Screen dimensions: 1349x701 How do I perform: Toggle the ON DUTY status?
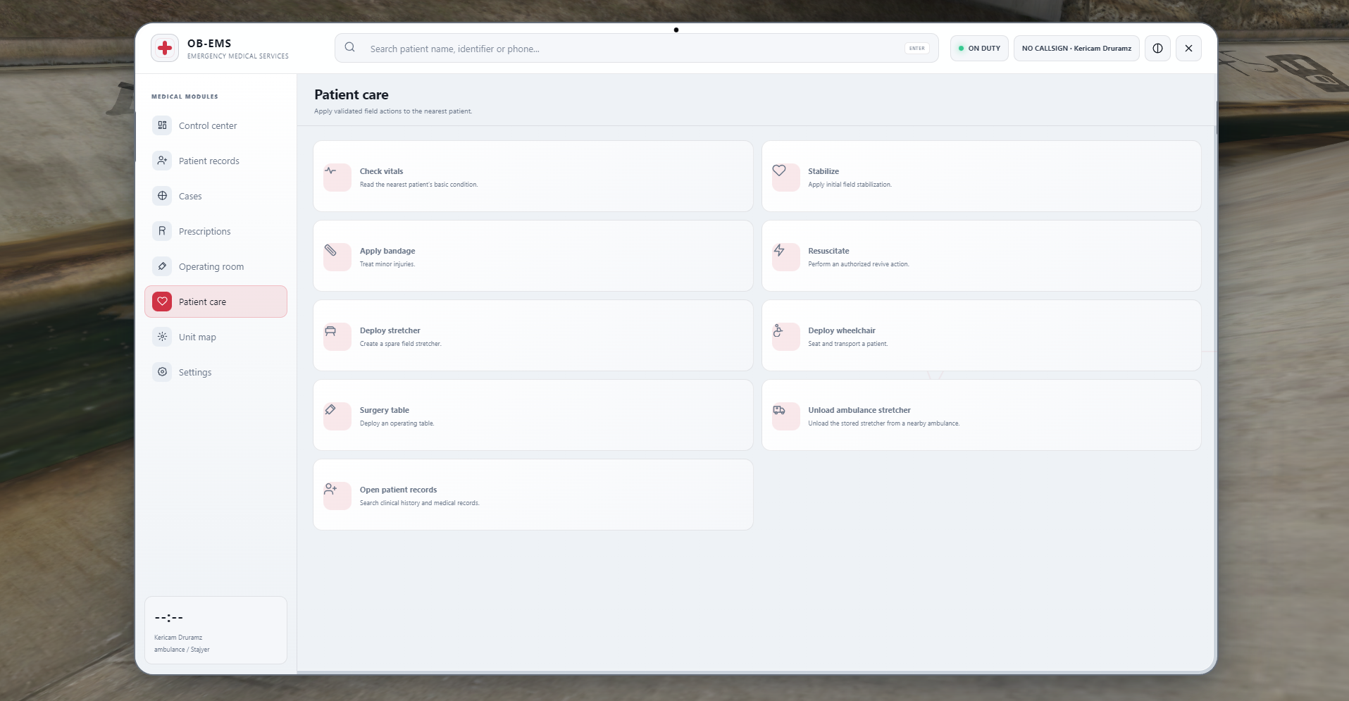pos(979,49)
